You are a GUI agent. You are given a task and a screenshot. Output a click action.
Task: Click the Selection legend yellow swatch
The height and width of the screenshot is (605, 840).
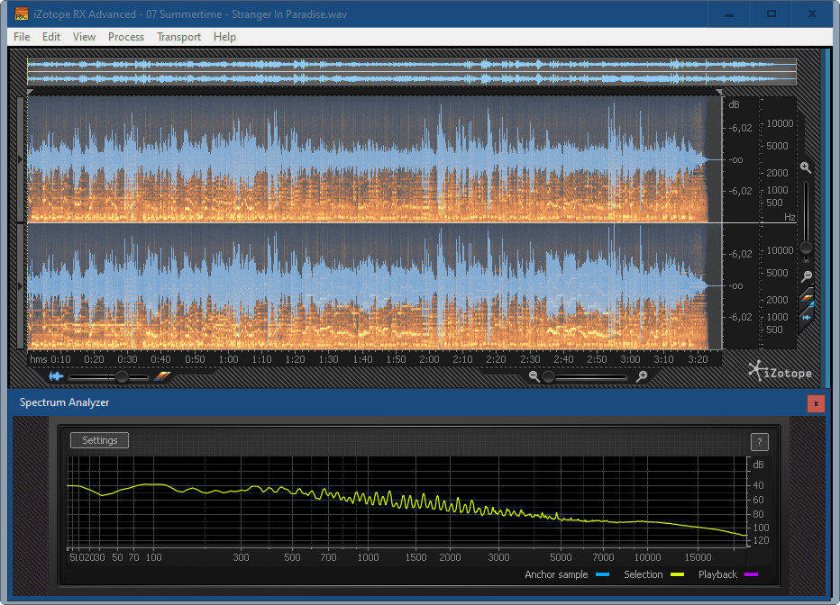[677, 574]
